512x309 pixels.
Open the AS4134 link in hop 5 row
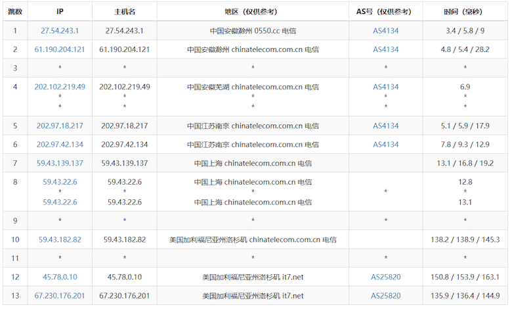coord(385,126)
